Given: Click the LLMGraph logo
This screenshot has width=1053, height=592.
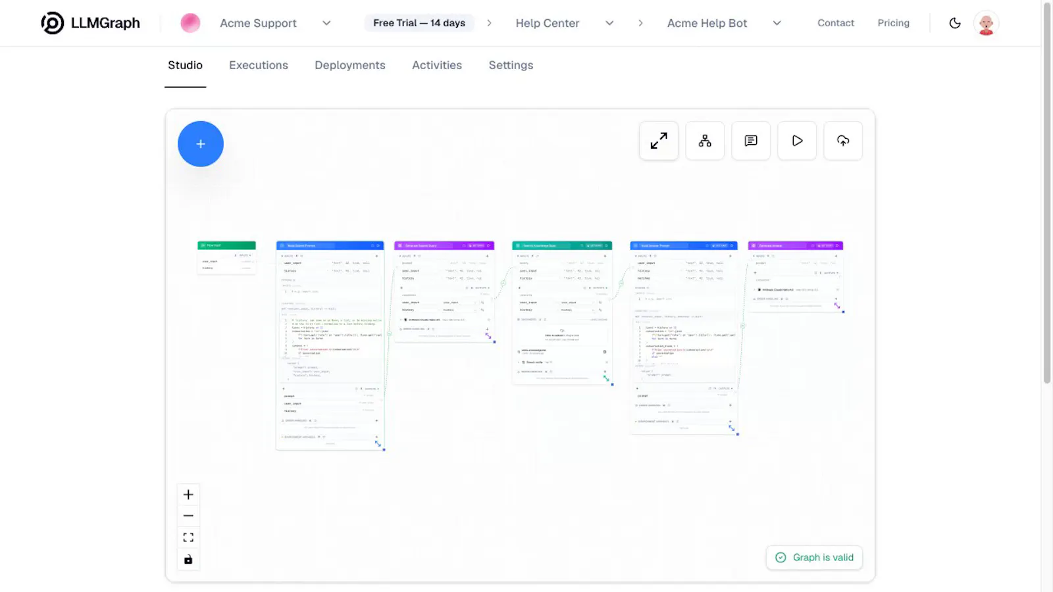Looking at the screenshot, I should (x=91, y=23).
